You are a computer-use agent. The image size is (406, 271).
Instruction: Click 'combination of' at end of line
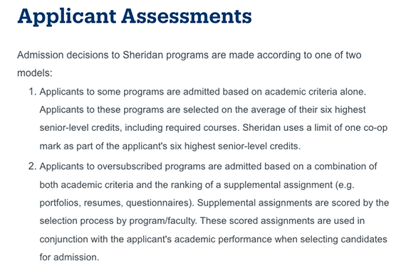coord(345,166)
